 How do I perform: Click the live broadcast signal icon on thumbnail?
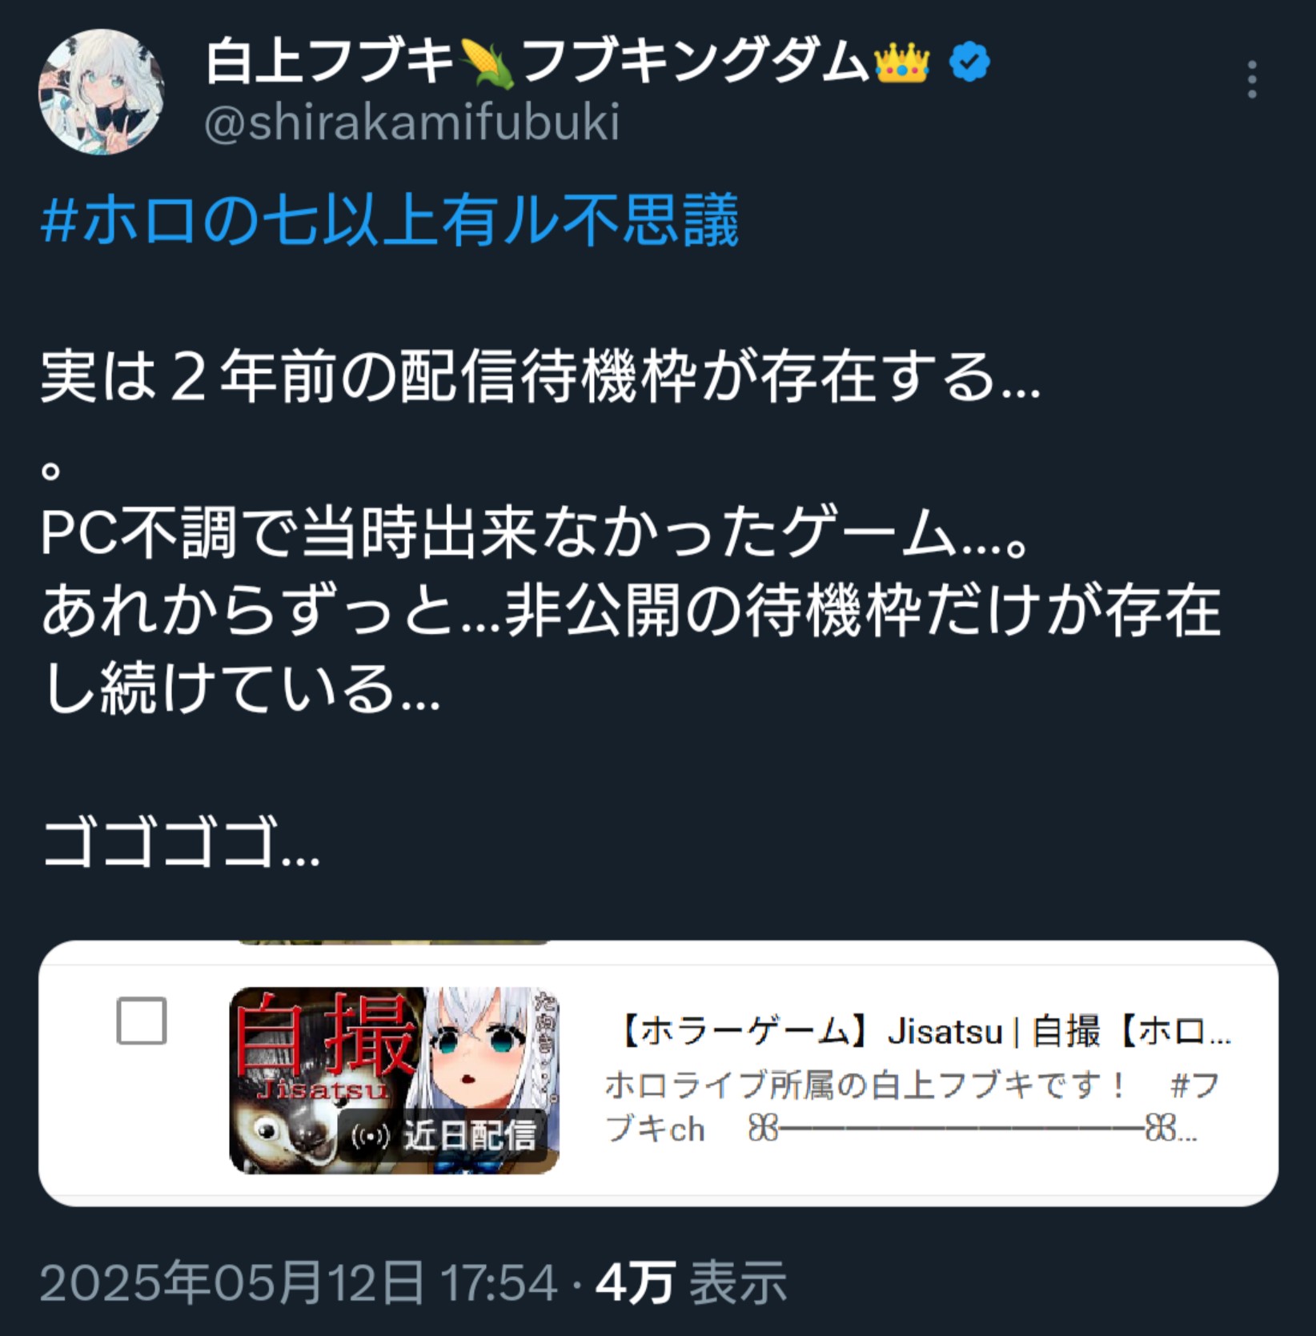(x=371, y=1136)
